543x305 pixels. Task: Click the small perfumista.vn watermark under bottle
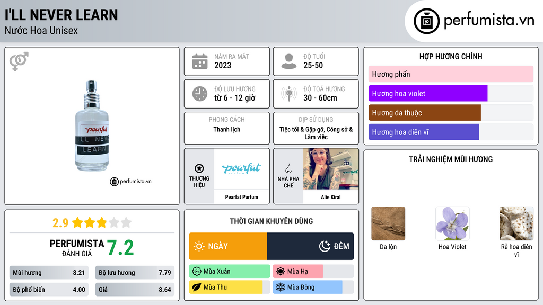tap(130, 181)
